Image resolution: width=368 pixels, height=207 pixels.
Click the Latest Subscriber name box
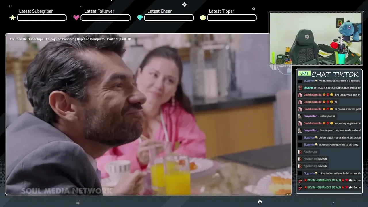pyautogui.click(x=42, y=18)
